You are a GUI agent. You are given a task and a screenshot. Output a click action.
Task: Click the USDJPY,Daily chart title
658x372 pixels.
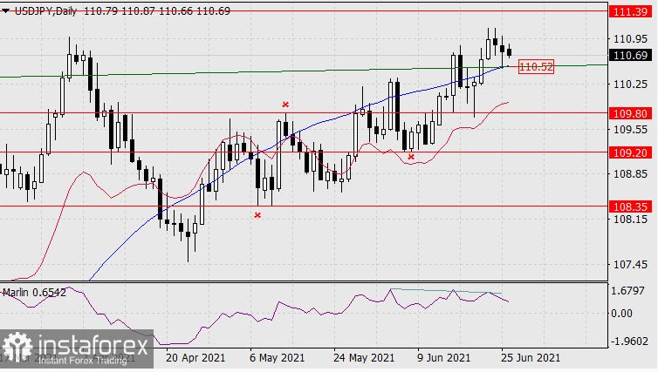[45, 11]
